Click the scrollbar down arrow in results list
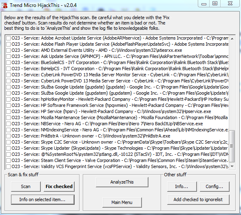 [x=232, y=166]
